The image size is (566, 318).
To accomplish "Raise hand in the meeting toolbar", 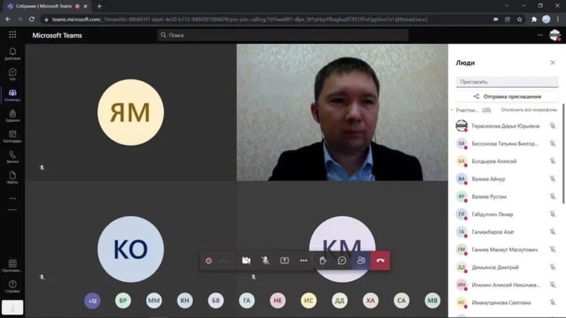I will tap(323, 260).
